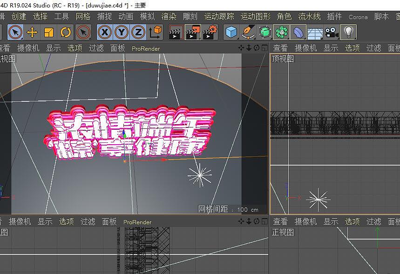Screen dimensions: 400x274
Task: Open the 网格 menu
Action: click(x=83, y=17)
